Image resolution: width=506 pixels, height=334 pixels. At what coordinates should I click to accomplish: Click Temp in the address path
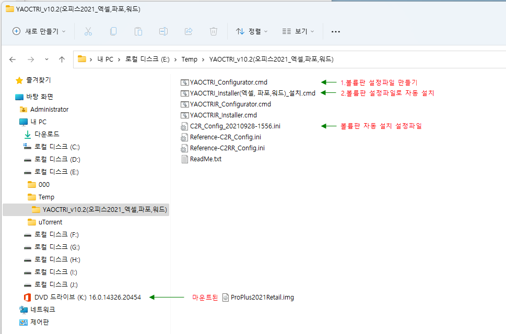[x=190, y=59]
